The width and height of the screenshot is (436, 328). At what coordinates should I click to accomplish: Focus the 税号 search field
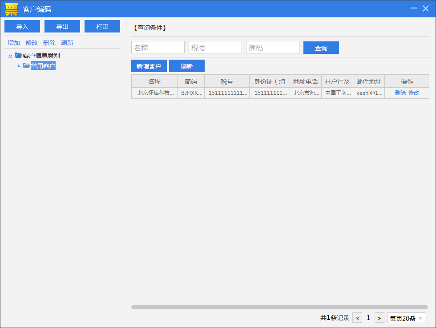pyautogui.click(x=215, y=47)
